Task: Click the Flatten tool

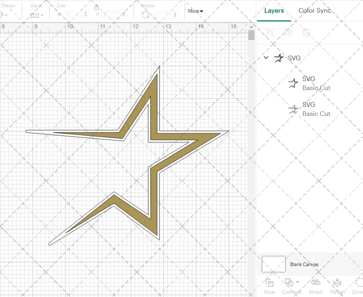Action: (x=337, y=286)
